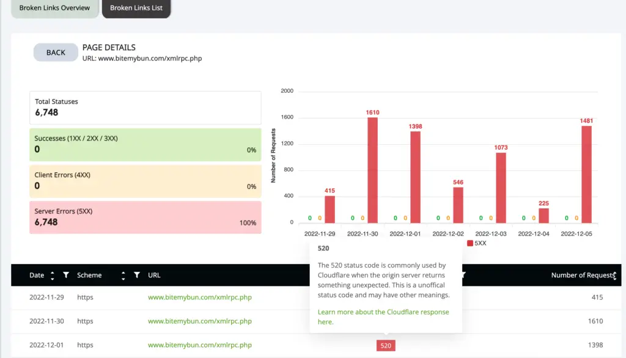The image size is (626, 358).
Task: Click the page URL text beside BACK
Action: [142, 58]
